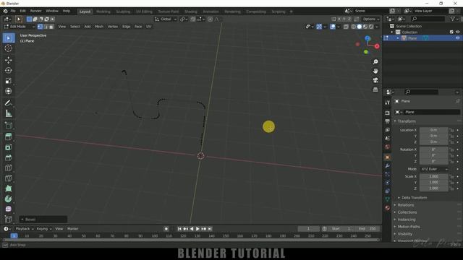The image size is (463, 260).
Task: Open the Object Data properties tab
Action: [x=388, y=199]
